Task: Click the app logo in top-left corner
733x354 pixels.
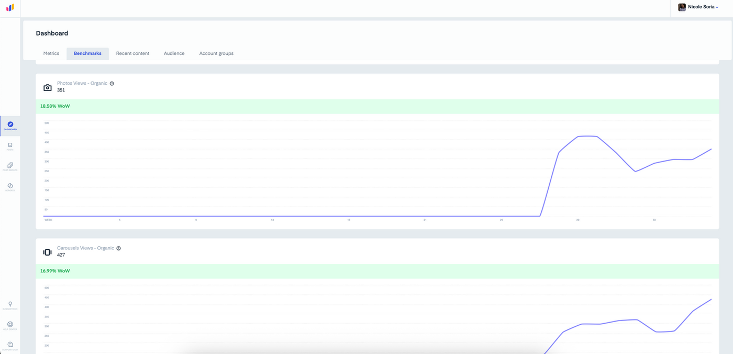Action: 10,8
